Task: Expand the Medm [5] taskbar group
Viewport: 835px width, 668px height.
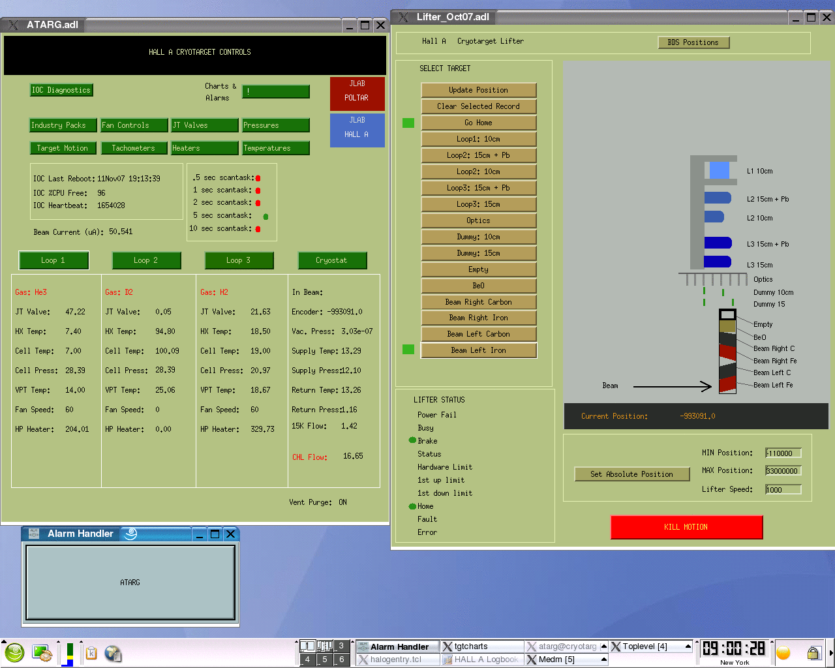Action: (603, 660)
